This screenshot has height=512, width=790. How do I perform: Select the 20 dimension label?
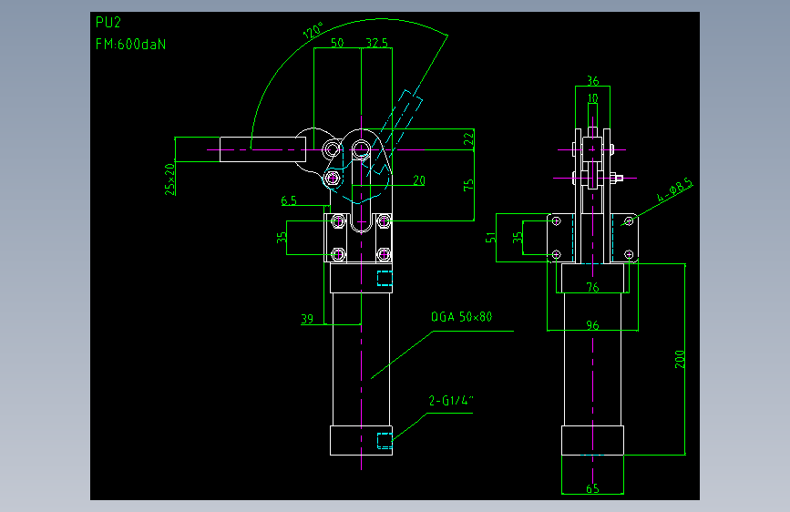pos(419,180)
